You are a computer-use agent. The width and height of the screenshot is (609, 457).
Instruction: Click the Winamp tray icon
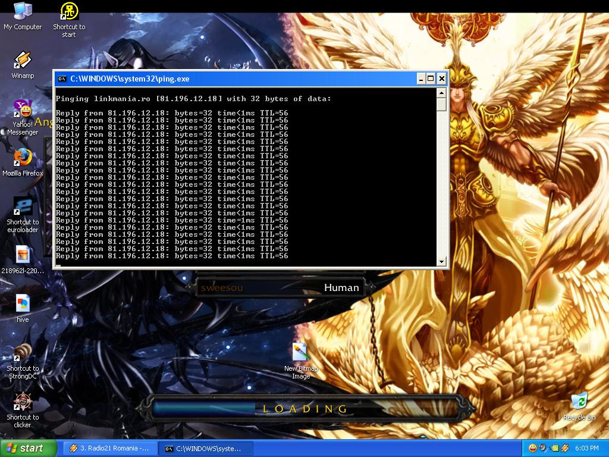click(x=565, y=448)
